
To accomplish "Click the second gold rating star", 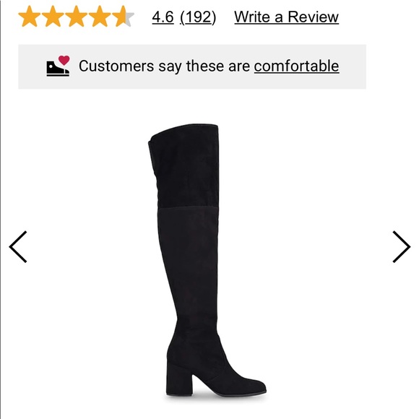I will 53,17.
